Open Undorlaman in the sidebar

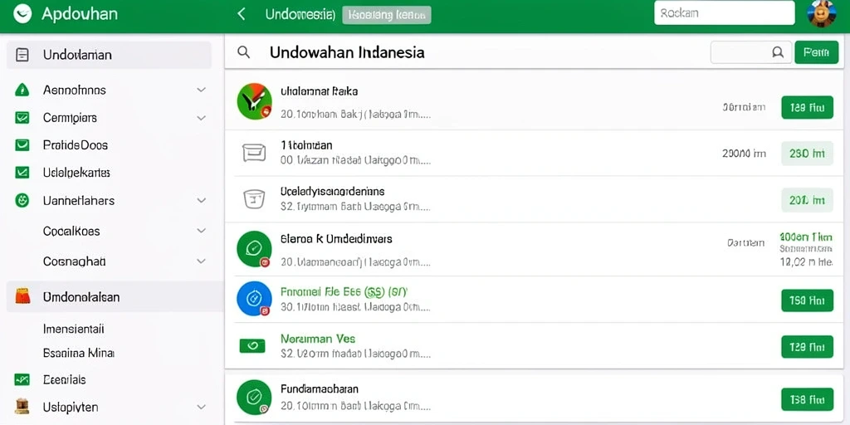click(x=109, y=55)
